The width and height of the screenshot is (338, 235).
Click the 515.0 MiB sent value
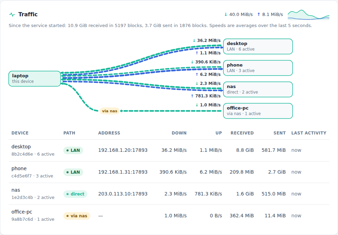274,194
